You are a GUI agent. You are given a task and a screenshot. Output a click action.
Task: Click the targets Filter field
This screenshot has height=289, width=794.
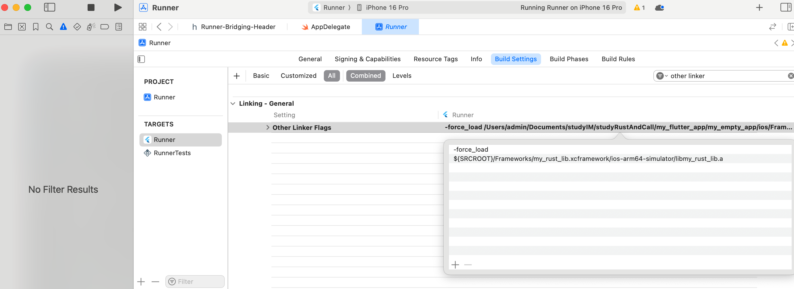195,282
